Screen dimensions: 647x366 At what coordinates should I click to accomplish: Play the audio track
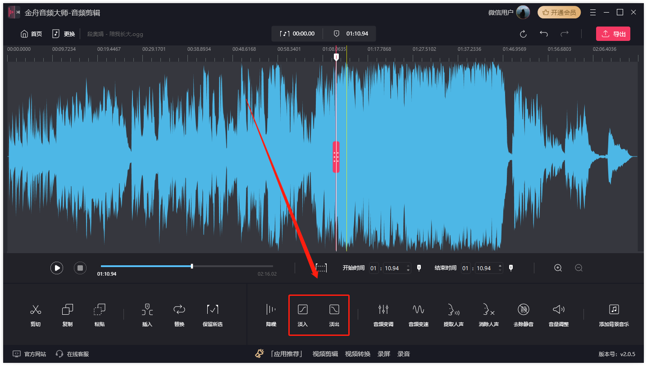coord(57,268)
